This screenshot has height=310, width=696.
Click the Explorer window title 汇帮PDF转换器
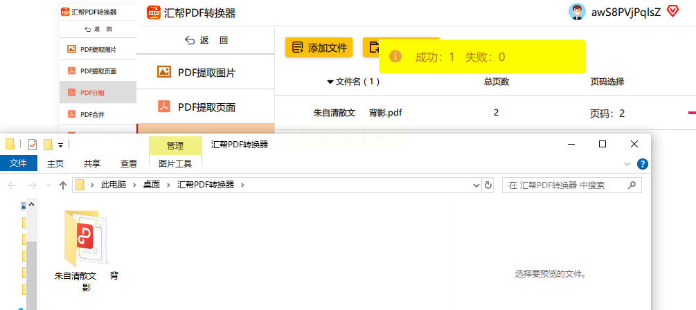pos(239,145)
